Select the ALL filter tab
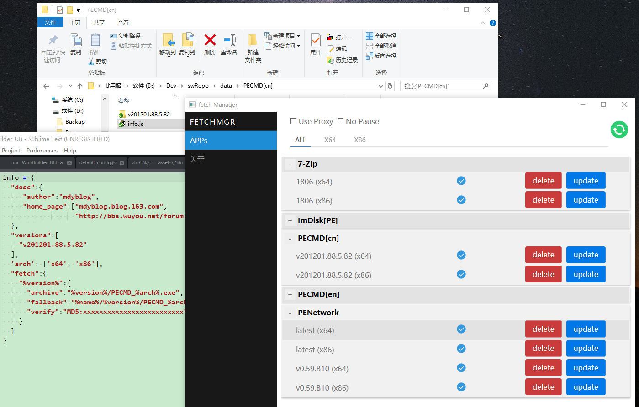 pyautogui.click(x=301, y=140)
